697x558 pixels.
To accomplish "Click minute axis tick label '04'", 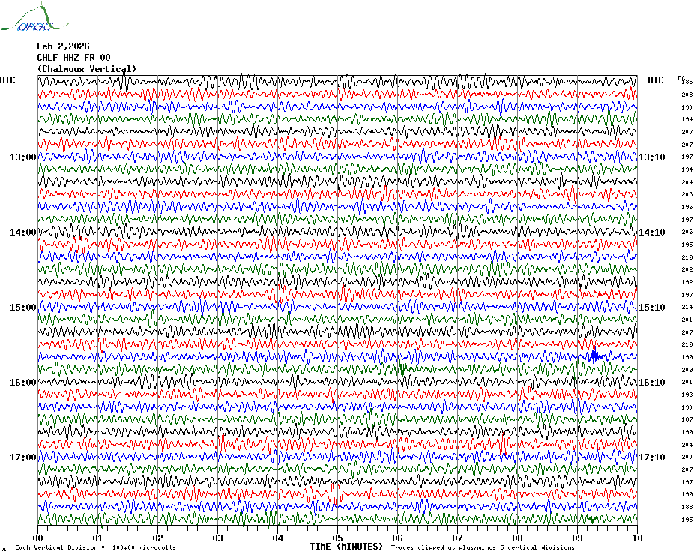I will [278, 538].
